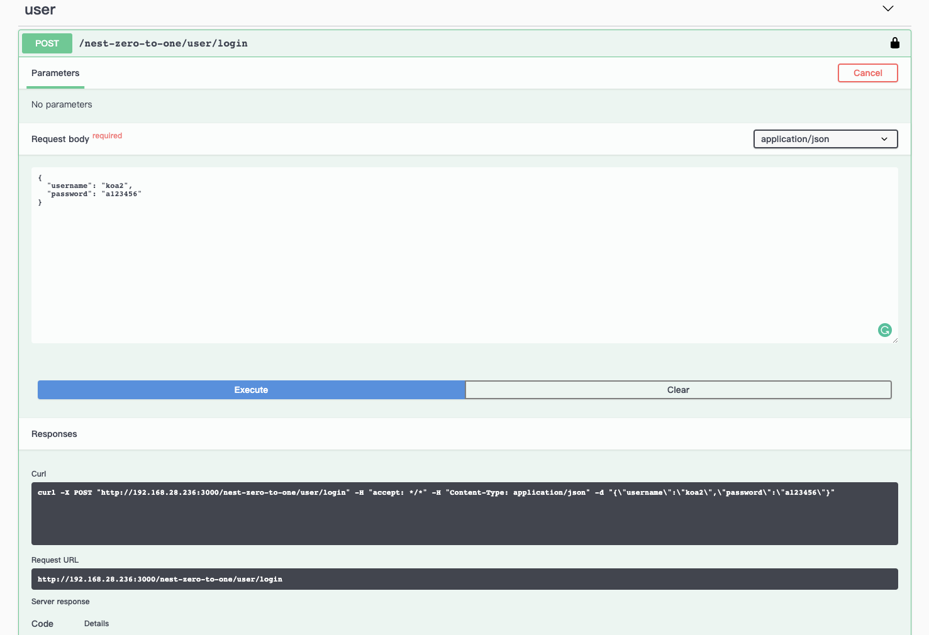
Task: Click the 'No parameters' text
Action: pos(62,104)
